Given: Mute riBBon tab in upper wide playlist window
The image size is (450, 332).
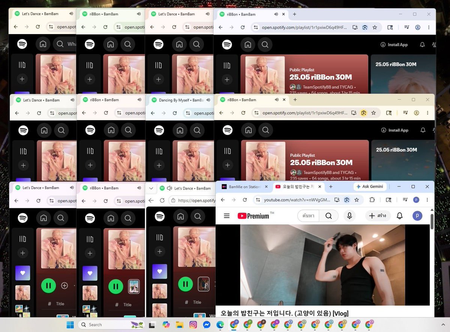Looking at the screenshot, I should point(276,14).
